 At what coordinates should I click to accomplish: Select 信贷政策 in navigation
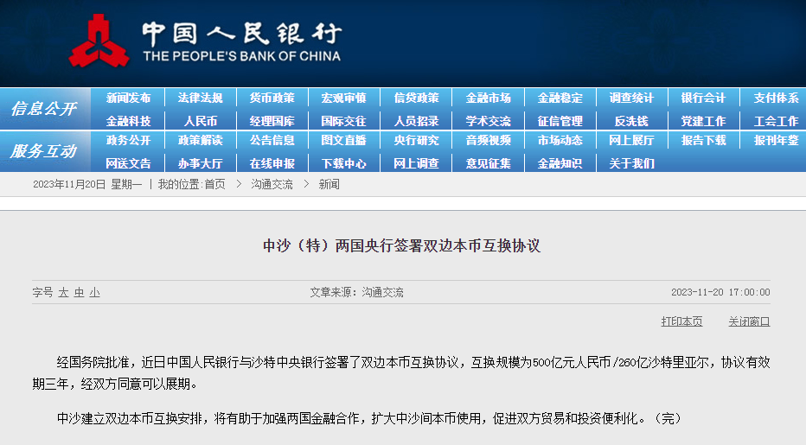(x=416, y=98)
